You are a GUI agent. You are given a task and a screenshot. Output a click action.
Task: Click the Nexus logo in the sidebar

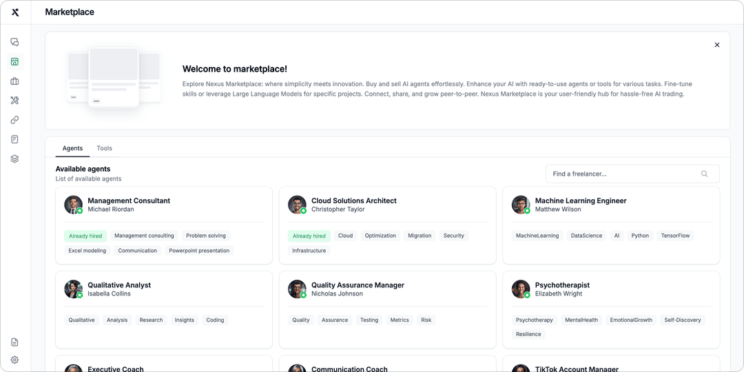click(x=15, y=12)
